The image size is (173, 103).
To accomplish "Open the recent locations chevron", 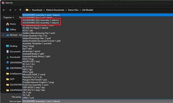I will click(15, 10).
